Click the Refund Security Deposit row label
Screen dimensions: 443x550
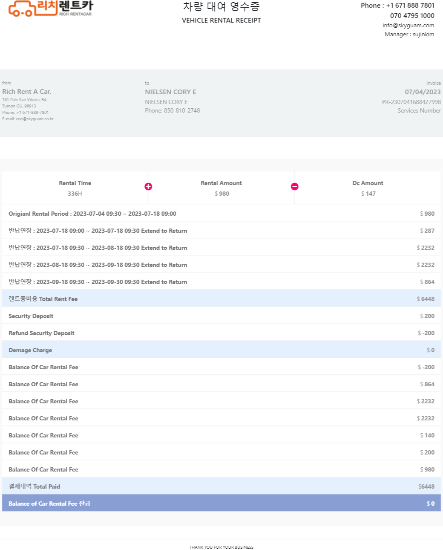point(41,333)
